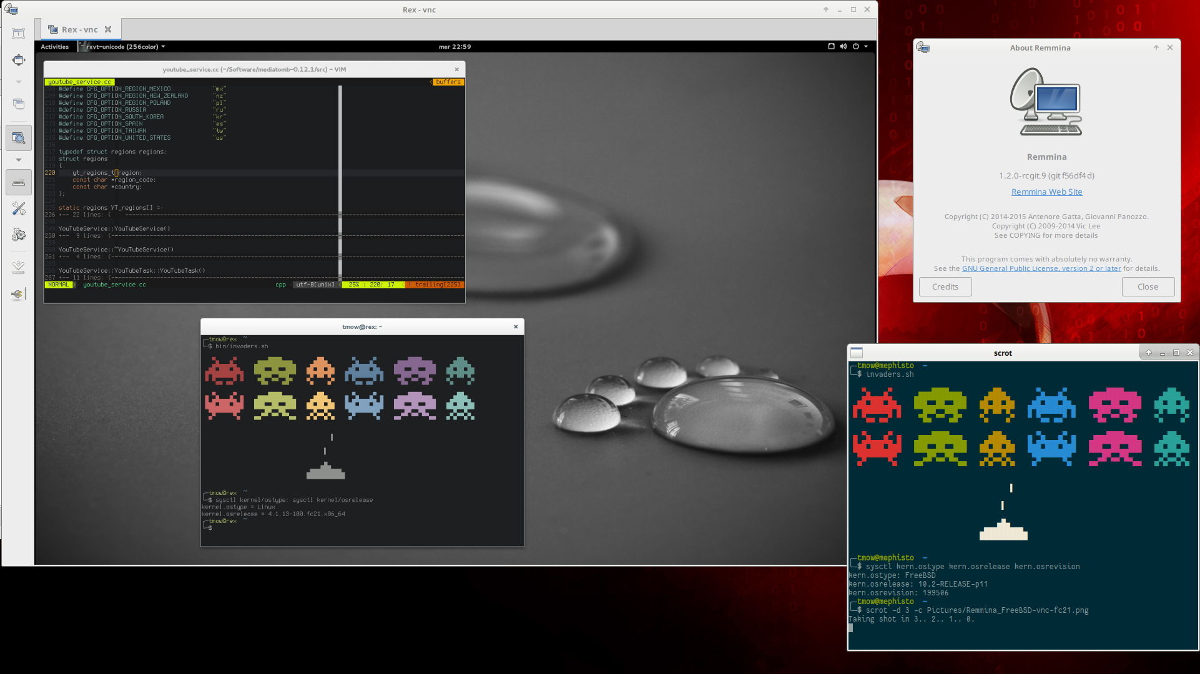Click the search icon in Remmina sidebar
Screen dimensions: 1200x674
pyautogui.click(x=19, y=137)
